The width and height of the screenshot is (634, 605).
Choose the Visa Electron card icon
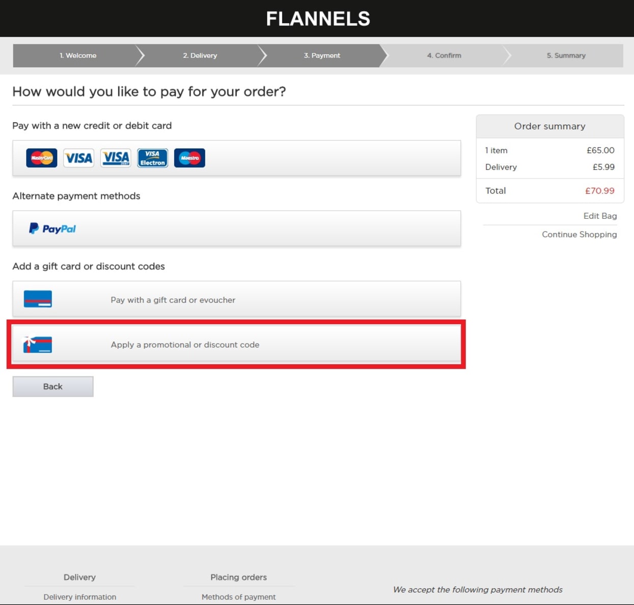click(x=152, y=158)
